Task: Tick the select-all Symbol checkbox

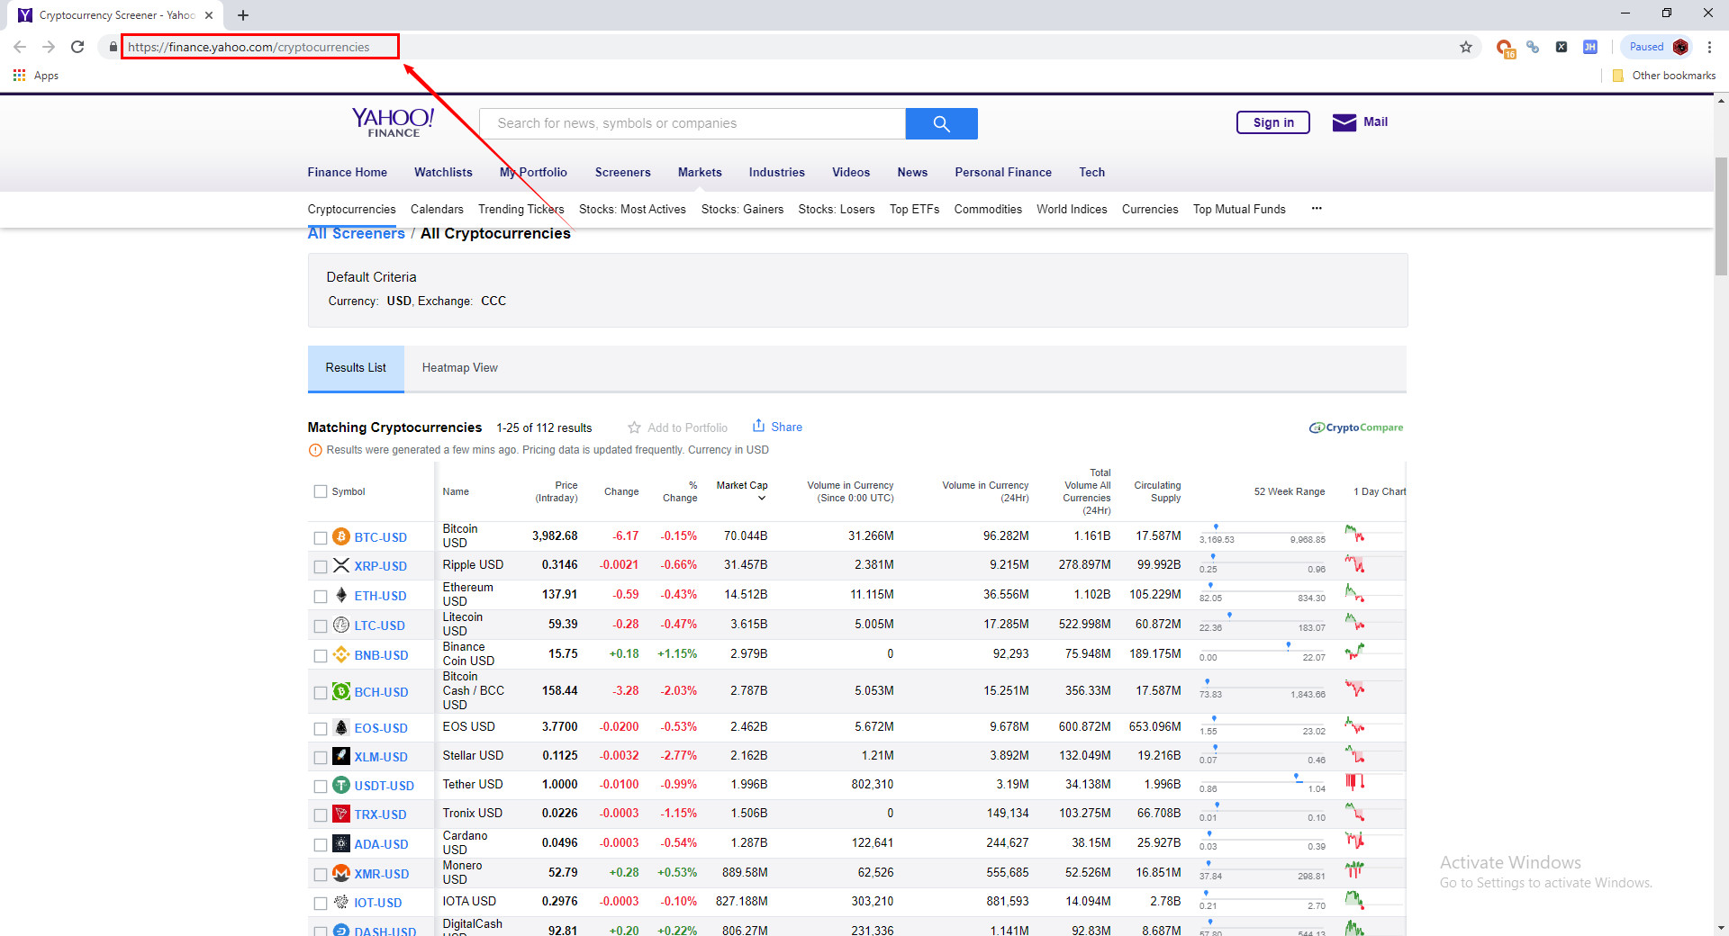Action: [320, 491]
